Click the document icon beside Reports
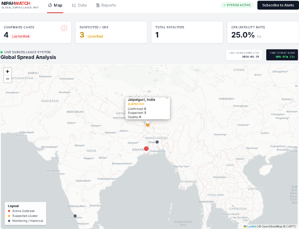299x229 pixels. pyautogui.click(x=98, y=5)
